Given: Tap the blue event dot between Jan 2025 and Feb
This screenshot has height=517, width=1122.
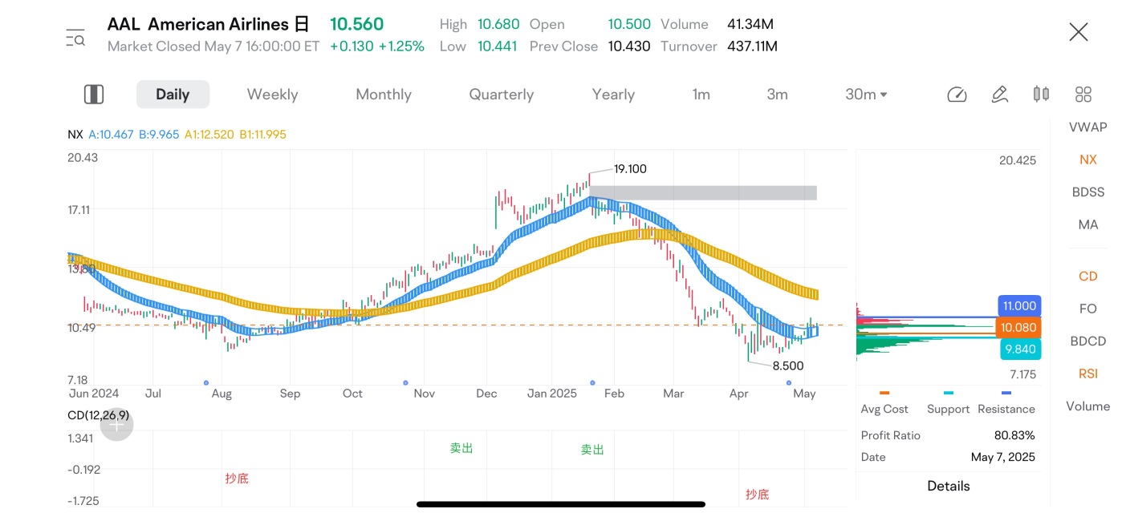Looking at the screenshot, I should point(592,383).
